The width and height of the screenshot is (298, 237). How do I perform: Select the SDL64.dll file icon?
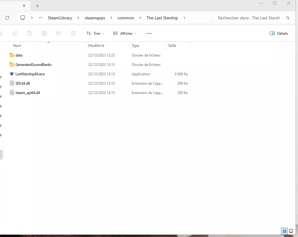pos(12,83)
